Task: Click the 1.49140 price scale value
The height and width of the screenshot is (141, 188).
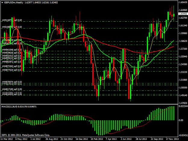Action: click(x=183, y=96)
